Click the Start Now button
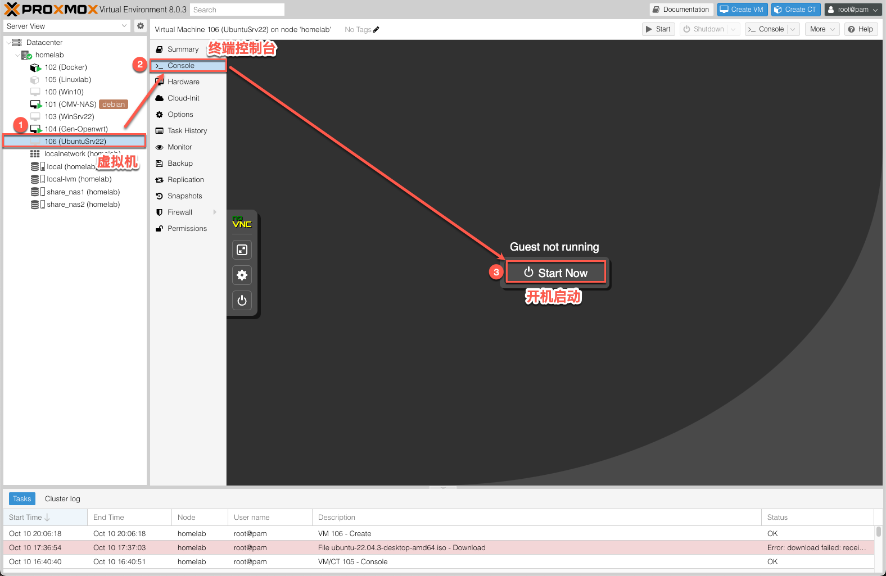Viewport: 886px width, 576px height. coord(555,273)
